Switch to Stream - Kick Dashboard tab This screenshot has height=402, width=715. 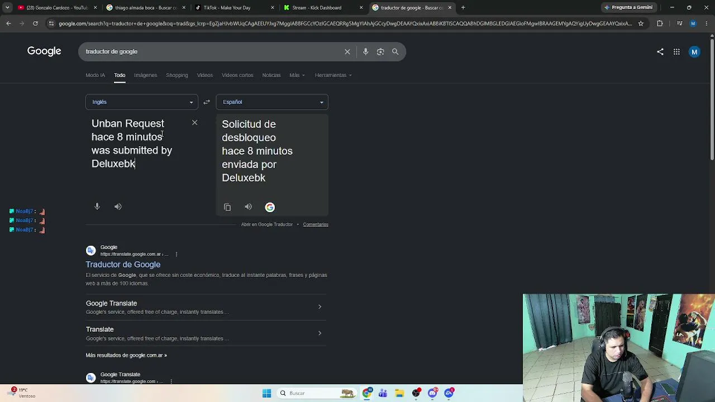click(x=323, y=8)
